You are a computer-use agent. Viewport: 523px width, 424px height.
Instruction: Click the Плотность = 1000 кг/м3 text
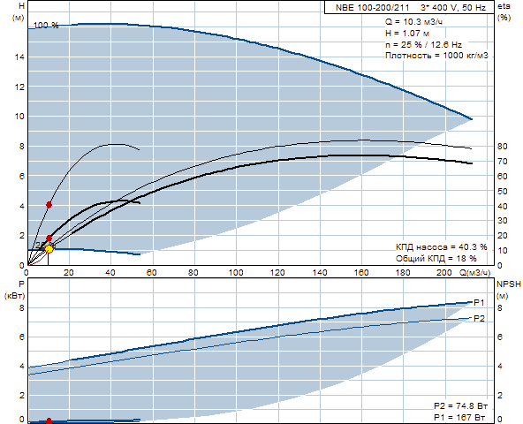pos(436,55)
